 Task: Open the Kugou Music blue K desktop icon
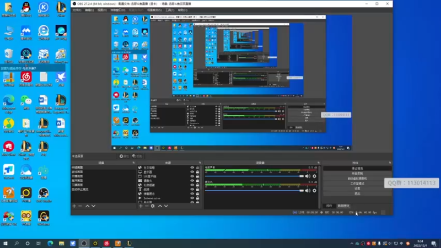coord(44,9)
